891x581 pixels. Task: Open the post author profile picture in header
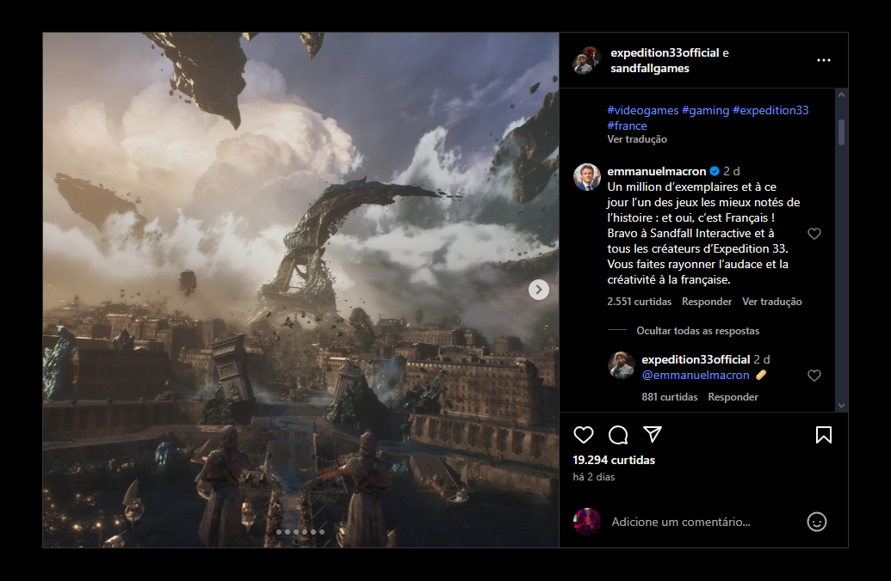tap(587, 60)
